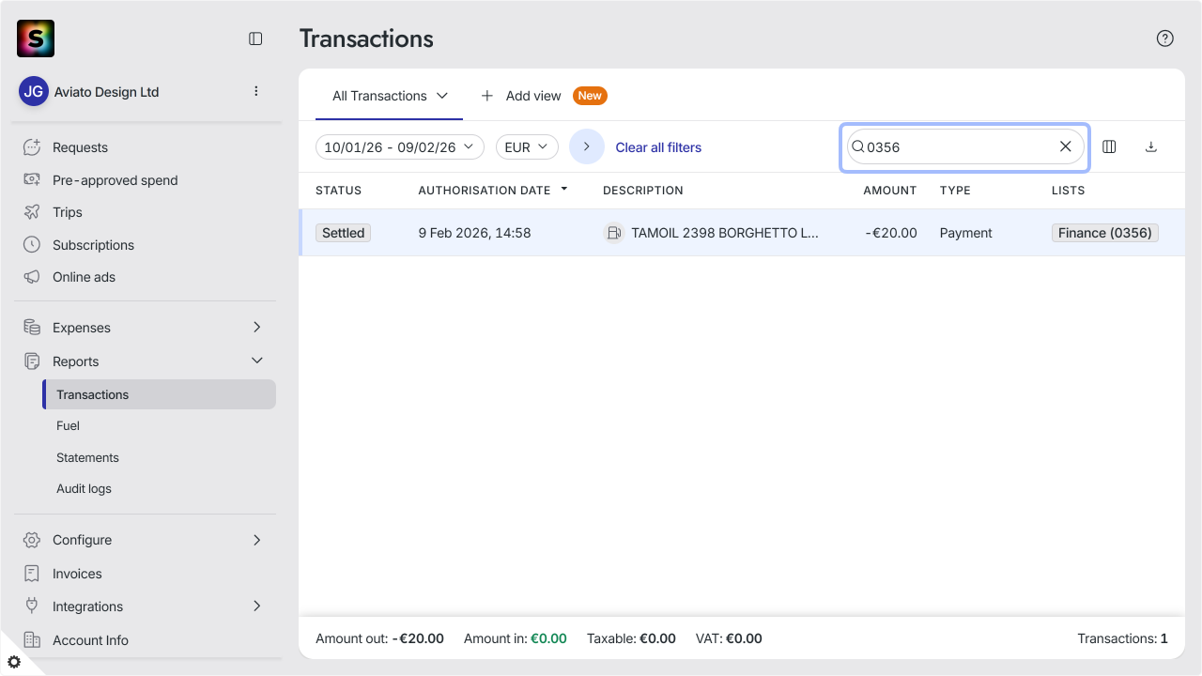Click the TAMOIL 2398 BORGHETTO description

tap(725, 233)
